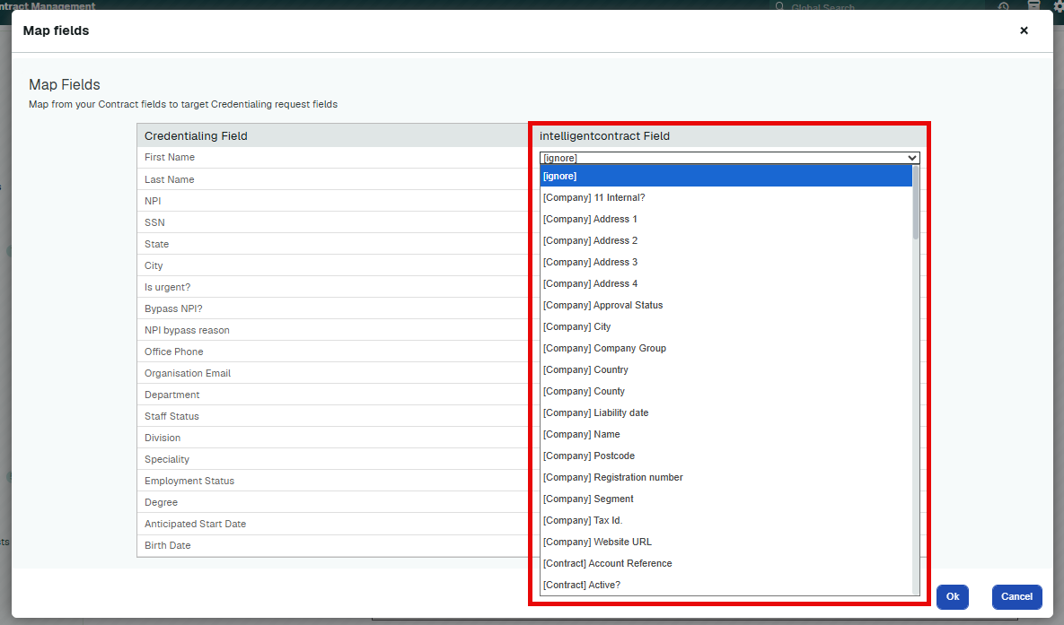Click the Credentialing Field column header
This screenshot has width=1064, height=625.
point(196,135)
